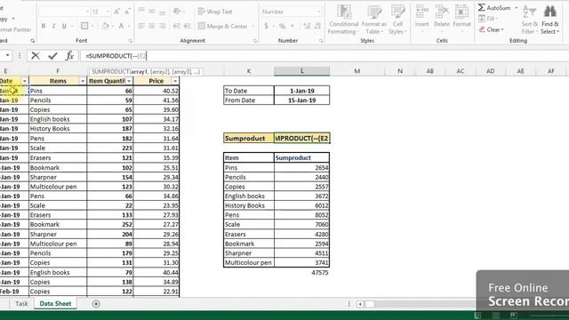Add a new sheet with the plus icon
Viewport: 569px width, 320px height.
coord(96,304)
